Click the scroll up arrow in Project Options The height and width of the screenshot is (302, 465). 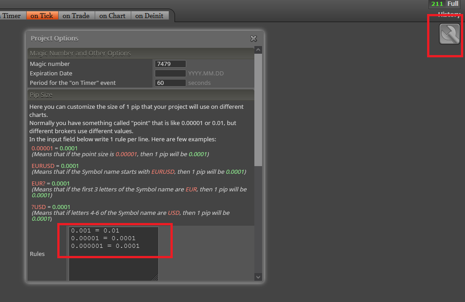coord(258,50)
